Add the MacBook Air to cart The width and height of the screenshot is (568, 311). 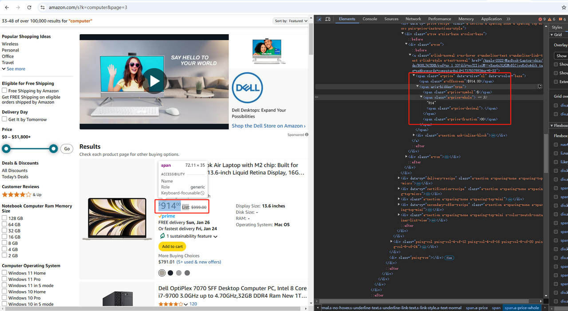pyautogui.click(x=172, y=247)
